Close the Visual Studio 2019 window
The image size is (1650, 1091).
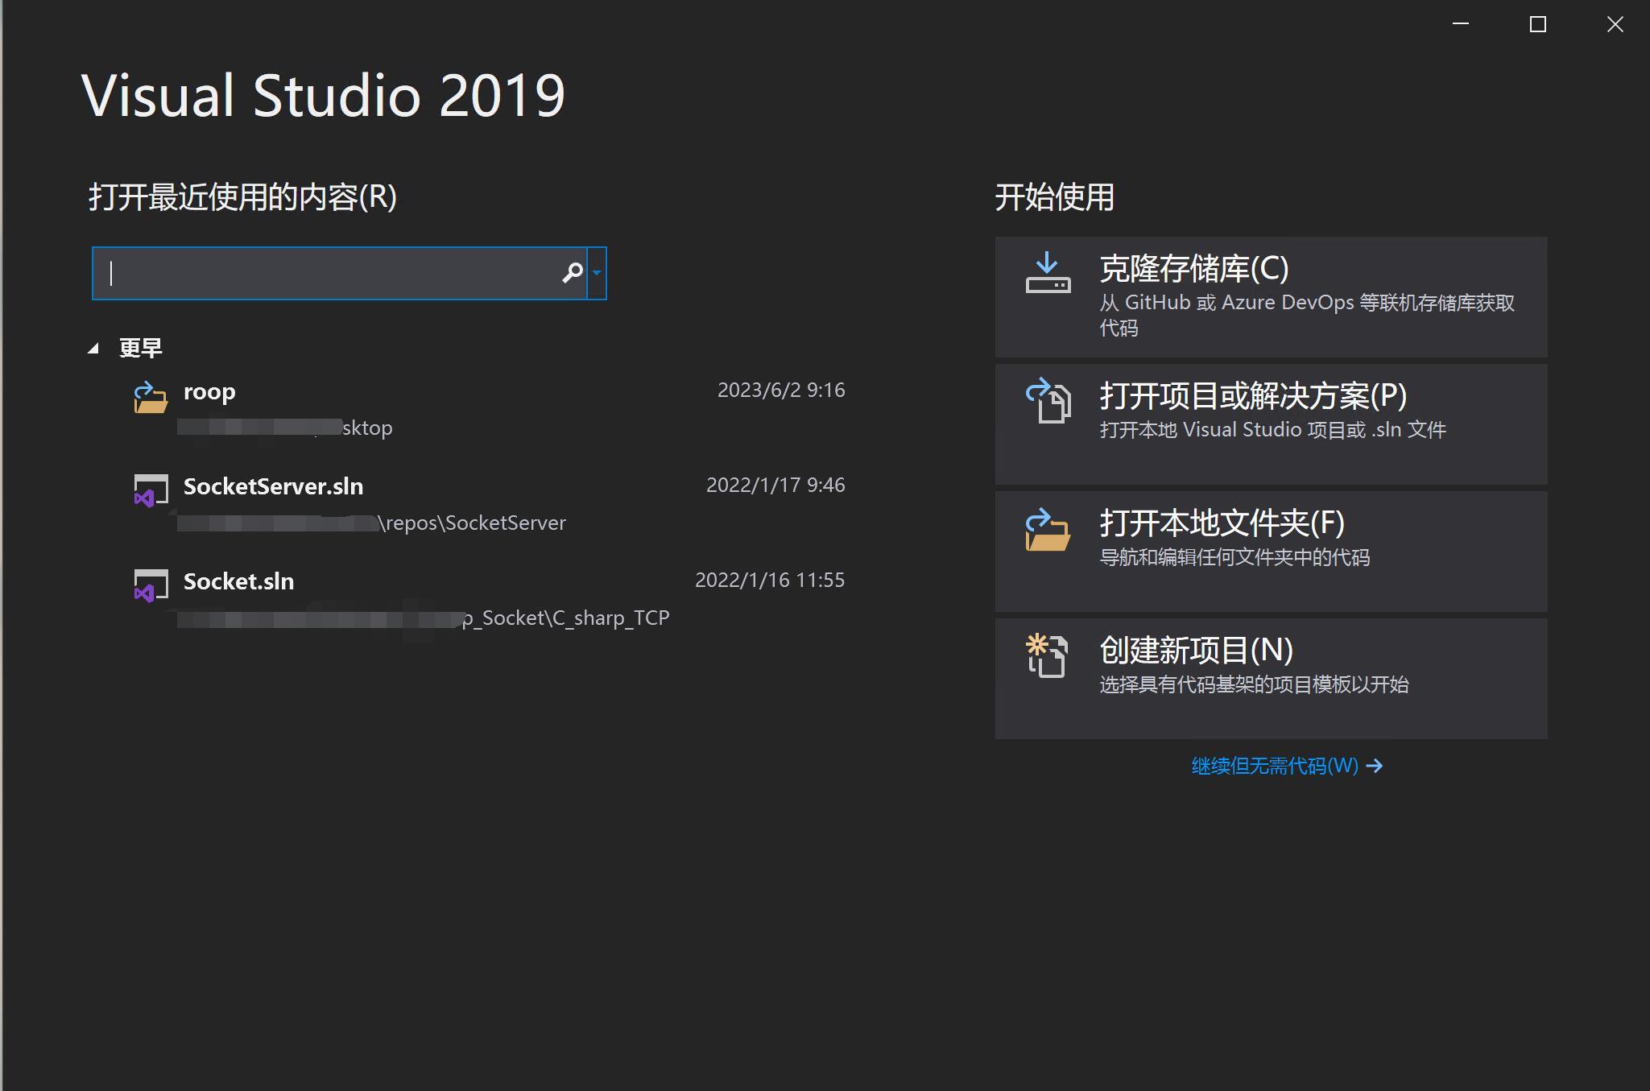(1615, 24)
